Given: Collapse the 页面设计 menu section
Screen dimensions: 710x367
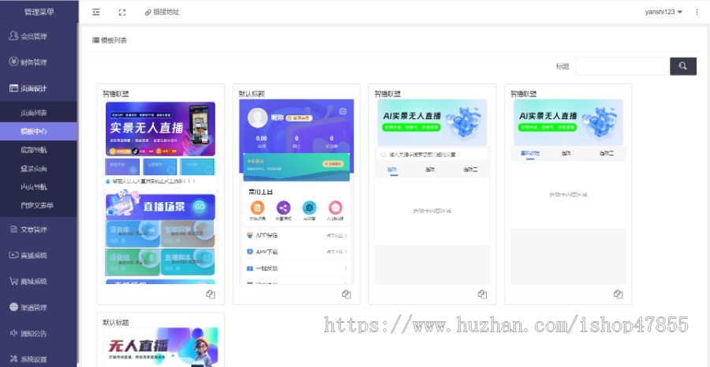Looking at the screenshot, I should point(39,88).
